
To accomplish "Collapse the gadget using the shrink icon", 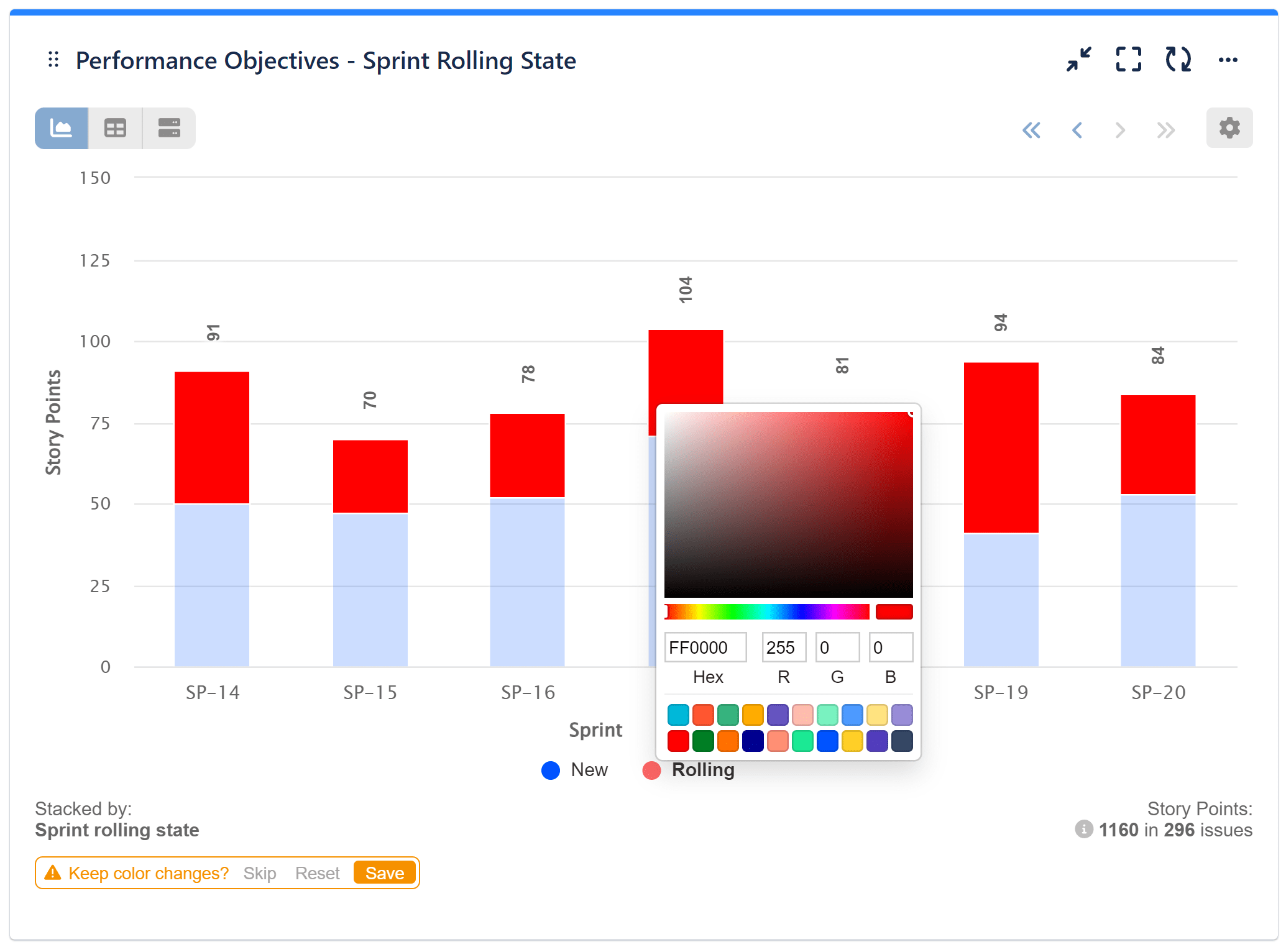I will click(1078, 59).
